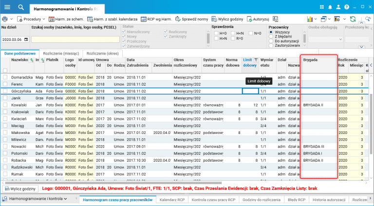Click the Autoryzuj button
374x206 pixels.
pos(258,19)
